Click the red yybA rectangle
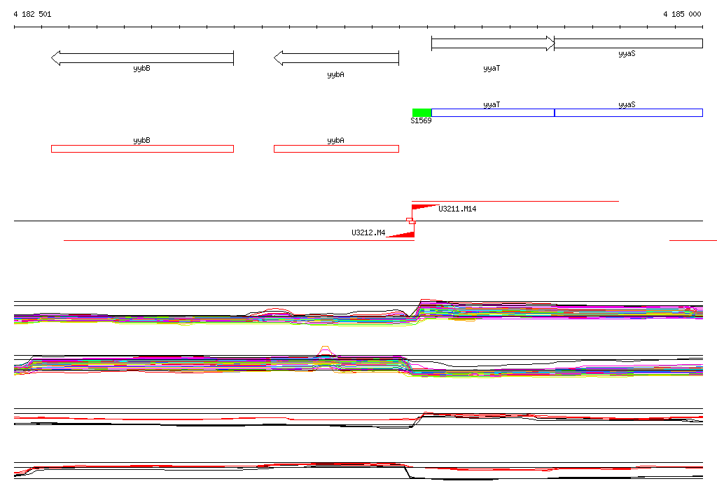This screenshot has height=500, width=717. (x=336, y=148)
